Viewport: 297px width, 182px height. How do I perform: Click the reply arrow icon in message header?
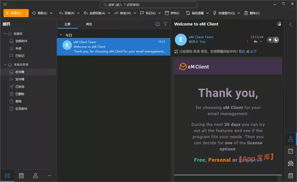[255, 42]
